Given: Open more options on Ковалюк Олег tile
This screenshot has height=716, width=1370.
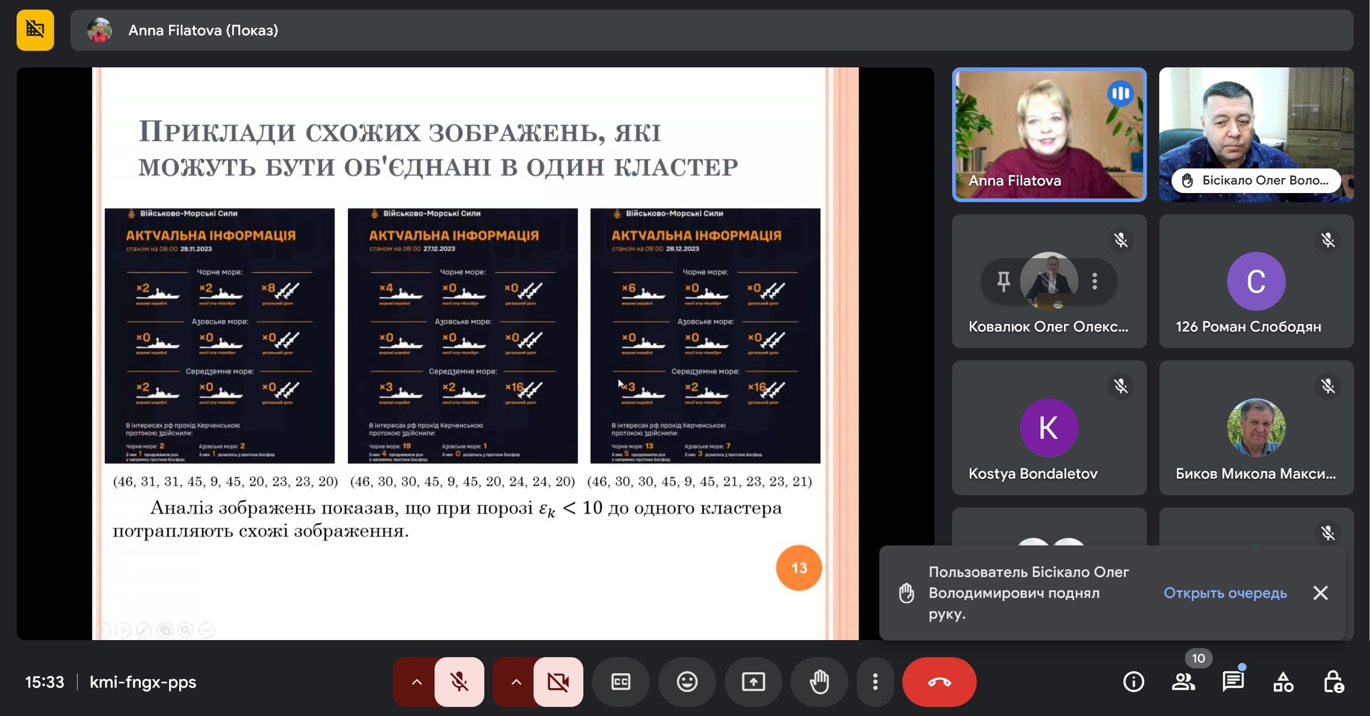Looking at the screenshot, I should (x=1095, y=281).
